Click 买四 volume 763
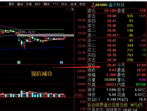The height and width of the screenshot is (111, 147). tap(130, 55)
